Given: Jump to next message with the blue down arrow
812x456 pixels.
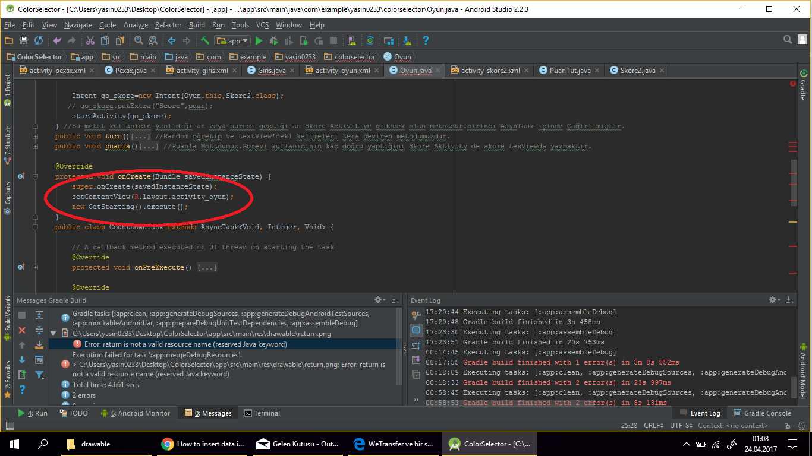Looking at the screenshot, I should point(22,360).
